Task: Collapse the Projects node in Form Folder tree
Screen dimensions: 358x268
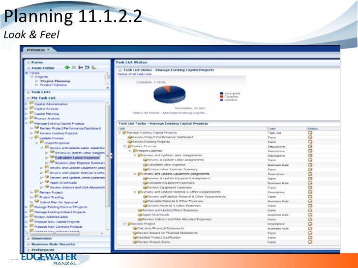Action: click(32, 77)
